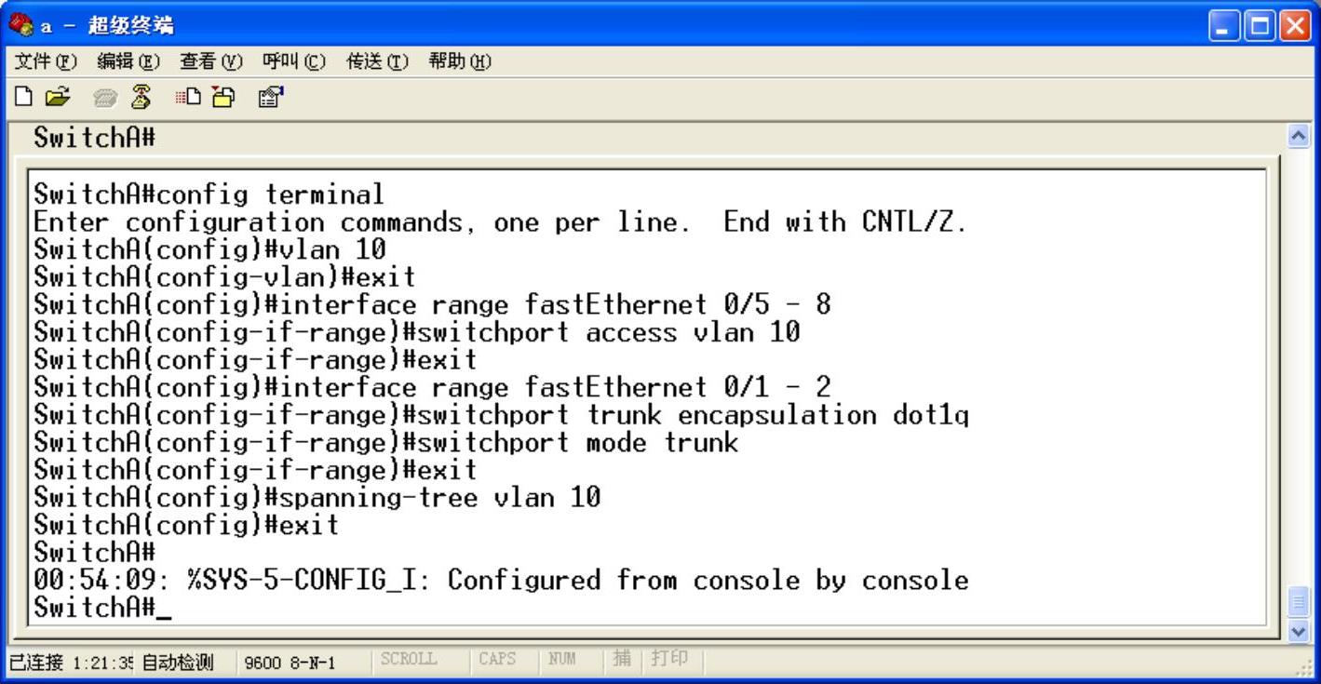The height and width of the screenshot is (684, 1321).
Task: Click the scrollbar up arrow
Action: coord(1298,136)
